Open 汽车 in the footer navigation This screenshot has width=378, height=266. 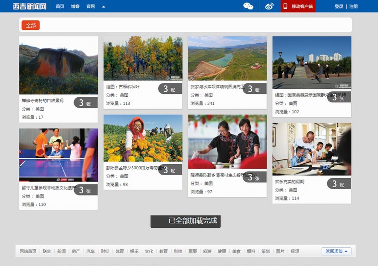pos(91,251)
